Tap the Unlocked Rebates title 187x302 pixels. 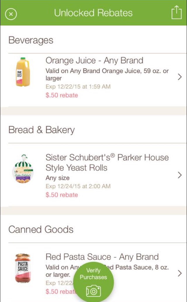click(x=93, y=13)
